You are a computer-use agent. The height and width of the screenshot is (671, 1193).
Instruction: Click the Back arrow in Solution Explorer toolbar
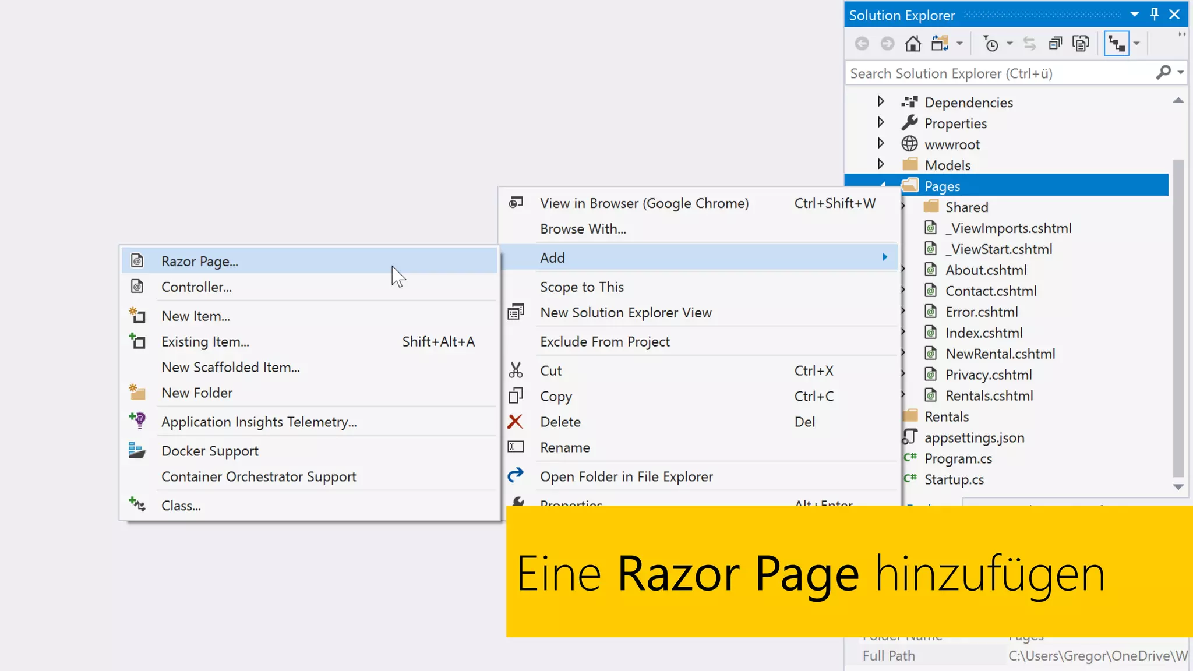point(862,44)
